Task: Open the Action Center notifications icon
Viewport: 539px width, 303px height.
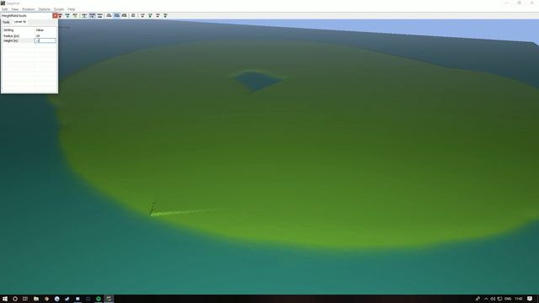Action: point(530,299)
